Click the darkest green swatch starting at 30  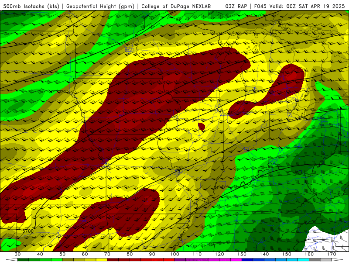[23, 260]
